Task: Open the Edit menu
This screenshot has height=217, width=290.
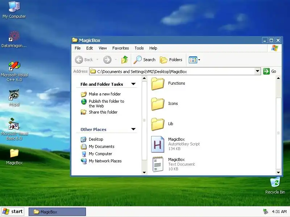Action: 90,48
